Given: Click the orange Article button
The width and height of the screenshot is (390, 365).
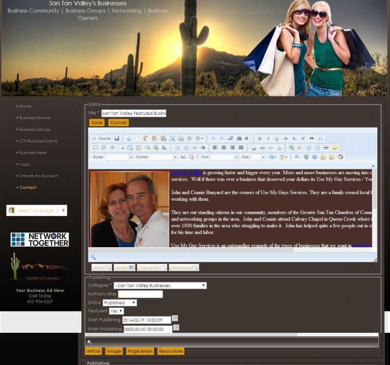Looking at the screenshot, I should coord(94,351).
